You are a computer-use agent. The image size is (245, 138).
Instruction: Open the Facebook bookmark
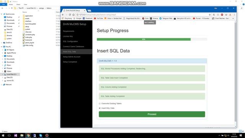pos(88,18)
